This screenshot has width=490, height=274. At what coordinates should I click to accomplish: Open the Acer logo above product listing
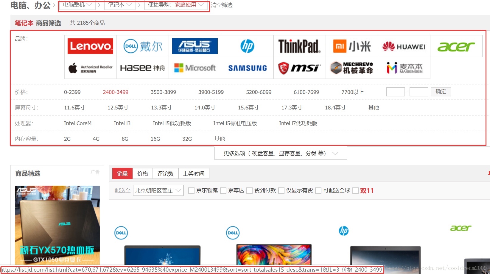coord(461,228)
